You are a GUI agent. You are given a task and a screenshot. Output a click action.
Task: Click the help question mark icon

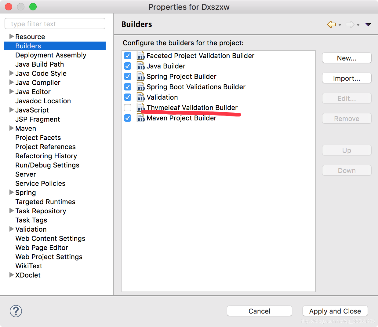(16, 311)
